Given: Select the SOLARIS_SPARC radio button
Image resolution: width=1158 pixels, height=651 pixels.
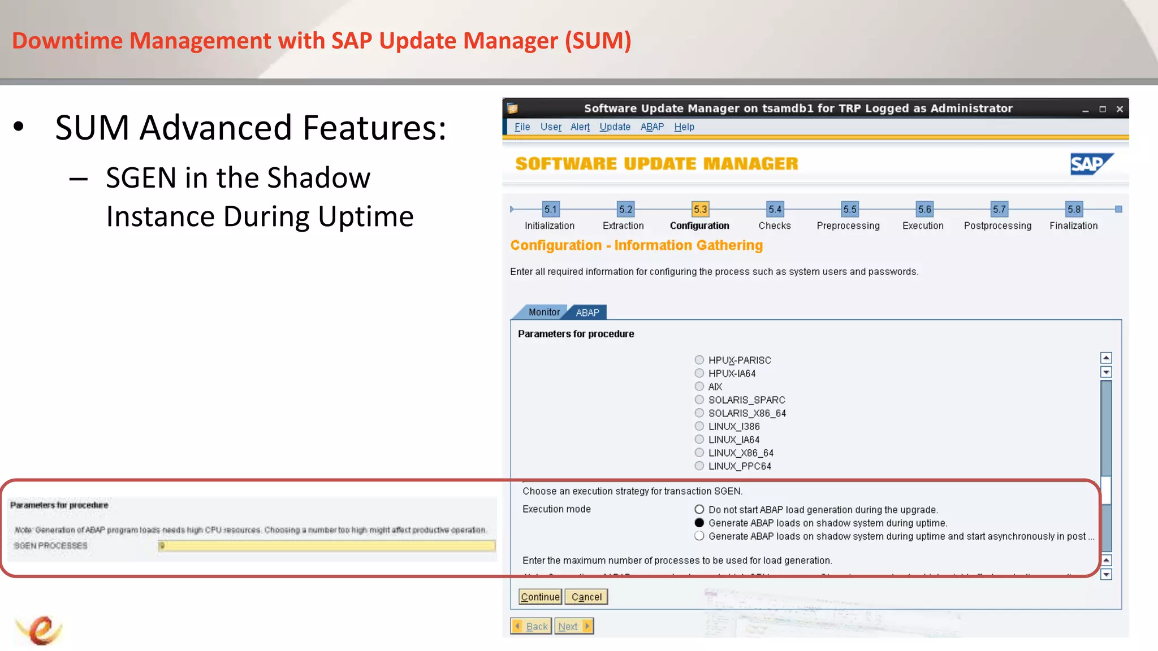Looking at the screenshot, I should click(x=699, y=400).
